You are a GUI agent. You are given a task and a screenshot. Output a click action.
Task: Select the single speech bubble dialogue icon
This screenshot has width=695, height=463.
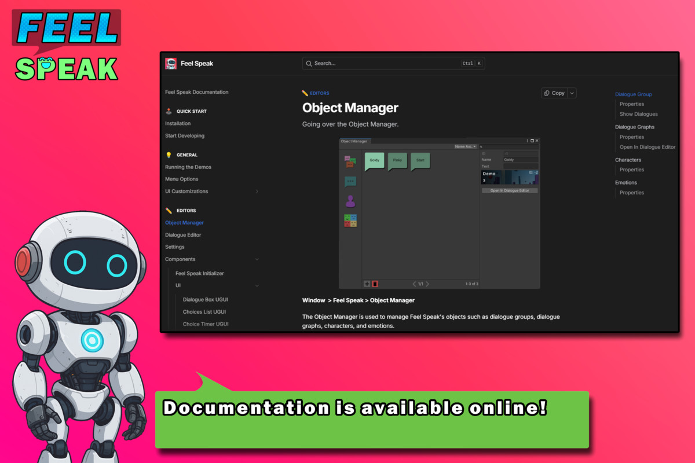click(x=350, y=181)
